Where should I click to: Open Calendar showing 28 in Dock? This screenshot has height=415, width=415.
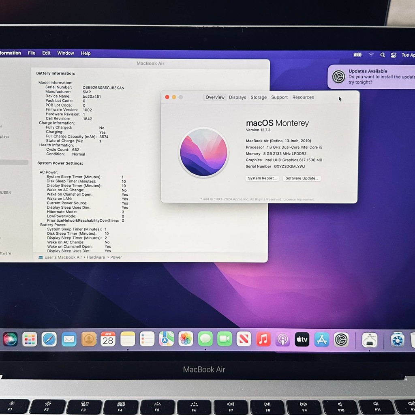[108, 339]
